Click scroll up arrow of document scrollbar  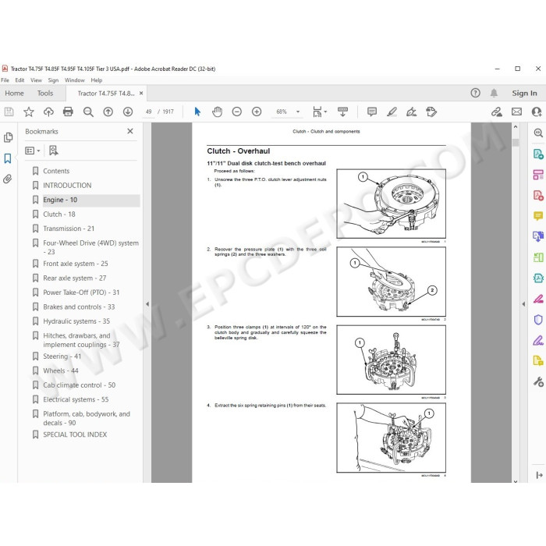[x=516, y=127]
